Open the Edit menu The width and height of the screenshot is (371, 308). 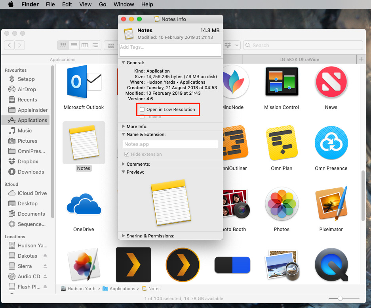[67, 4]
